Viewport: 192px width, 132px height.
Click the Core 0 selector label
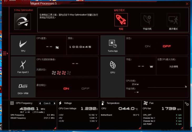click(47, 103)
